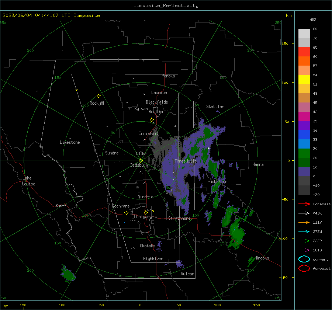332x310 pixels.
Task: Click the cyan 27ZW arrow icon
Action: pos(304,232)
